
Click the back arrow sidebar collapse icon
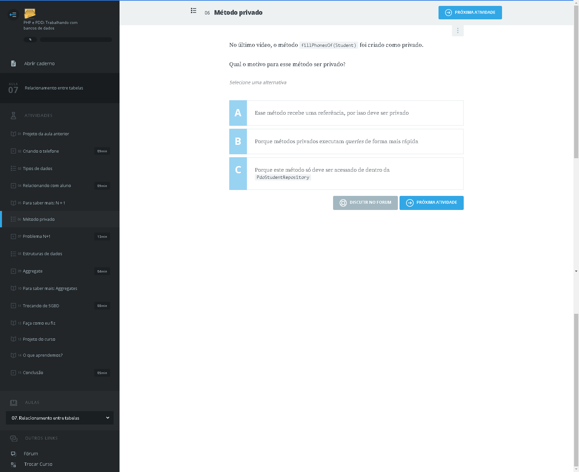tap(13, 14)
